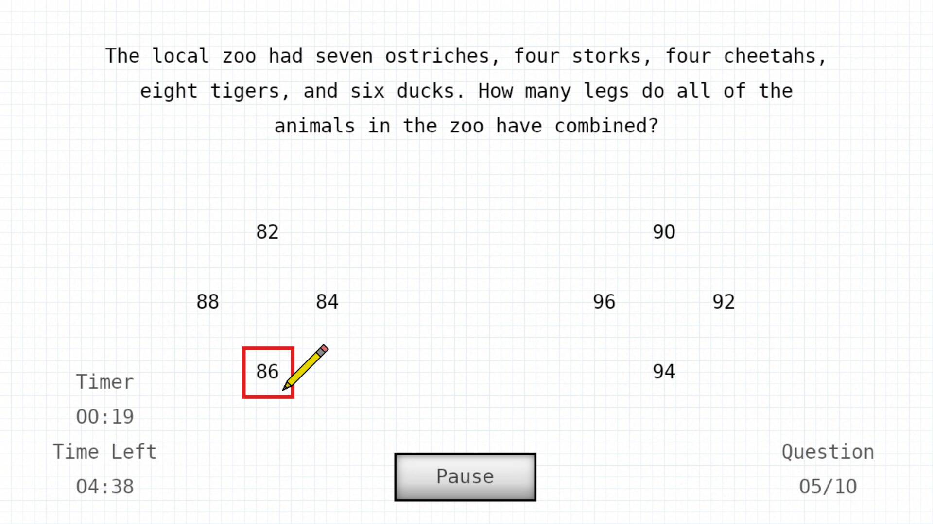Click the 00:19 timer value
This screenshot has width=933, height=524.
(x=105, y=417)
